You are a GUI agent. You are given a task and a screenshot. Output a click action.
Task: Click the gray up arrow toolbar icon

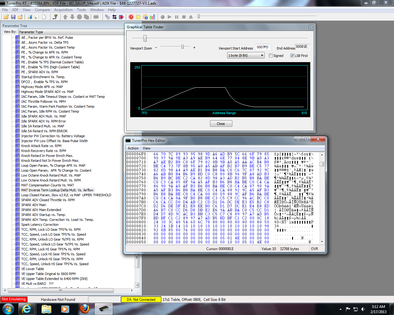click(x=65, y=17)
